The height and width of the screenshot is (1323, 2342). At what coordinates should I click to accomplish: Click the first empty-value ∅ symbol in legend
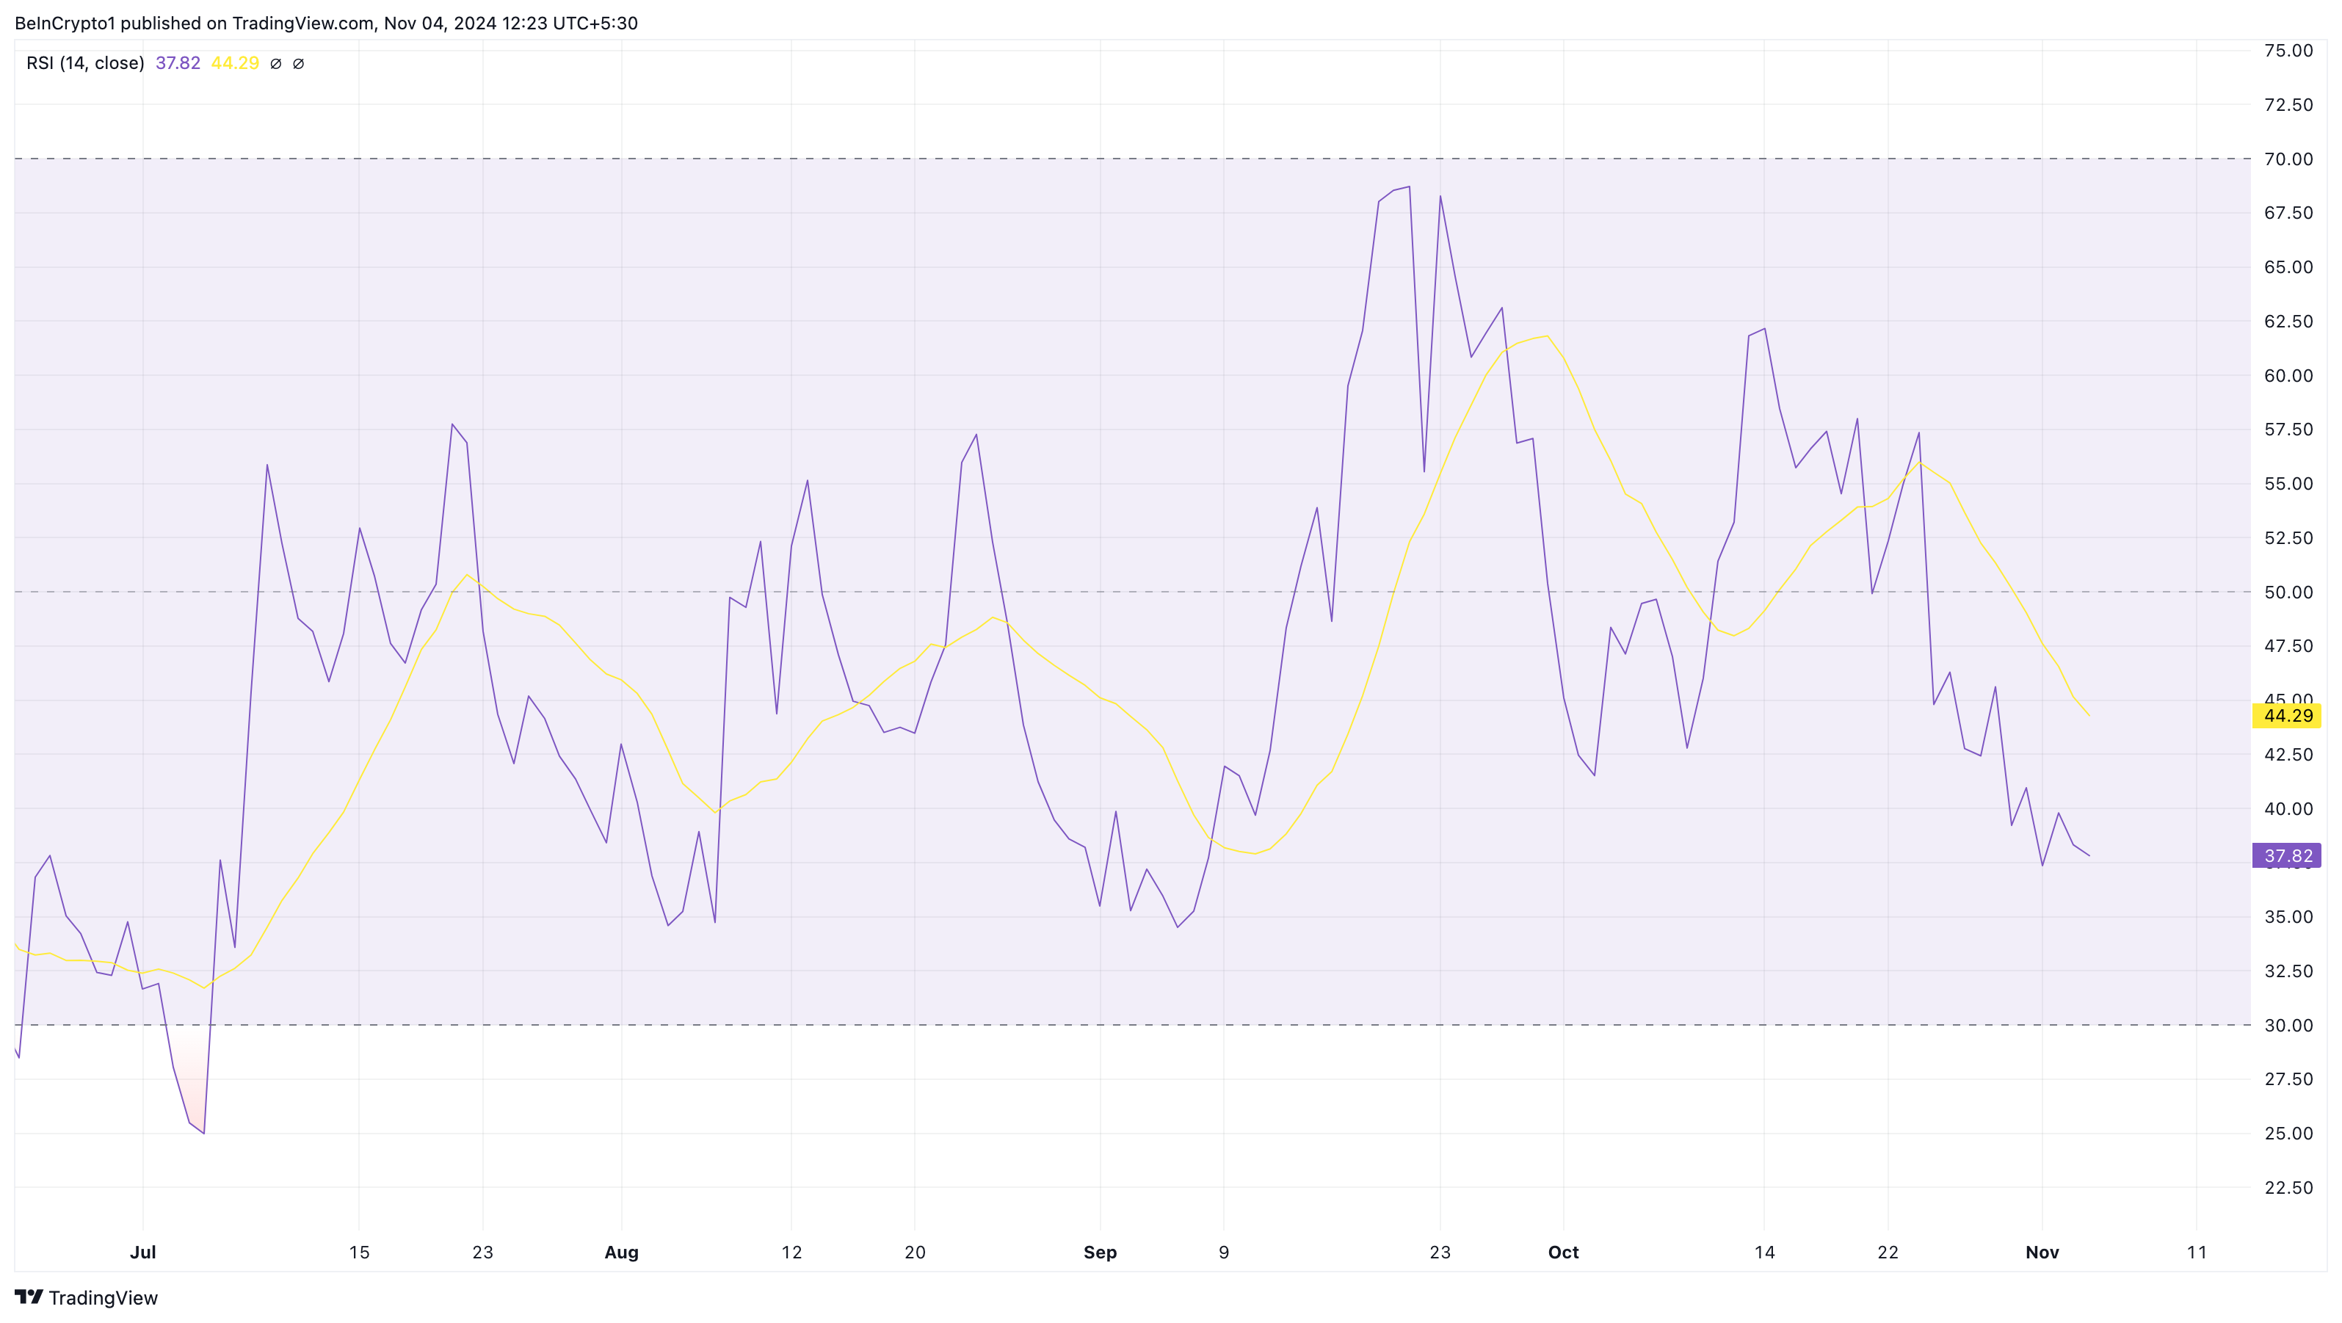(x=275, y=64)
